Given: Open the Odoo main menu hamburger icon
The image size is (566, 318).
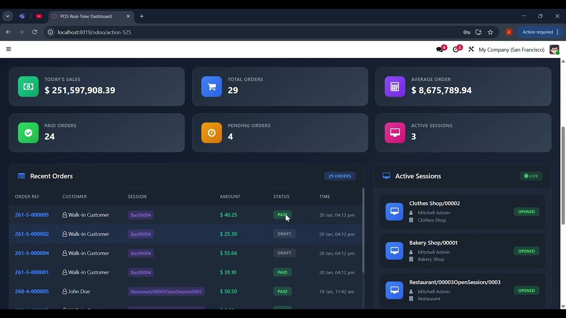Looking at the screenshot, I should point(8,49).
